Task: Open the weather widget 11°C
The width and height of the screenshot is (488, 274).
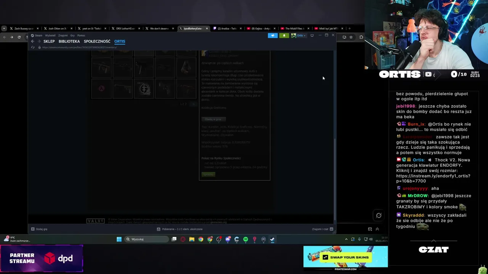Action: (x=17, y=239)
